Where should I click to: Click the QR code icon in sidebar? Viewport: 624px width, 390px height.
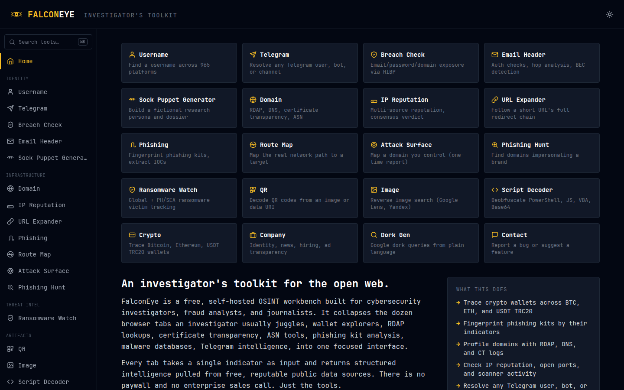[10, 349]
